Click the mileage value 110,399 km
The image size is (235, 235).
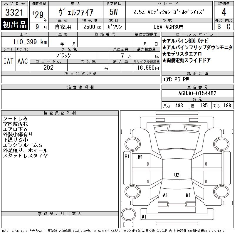click(30, 42)
